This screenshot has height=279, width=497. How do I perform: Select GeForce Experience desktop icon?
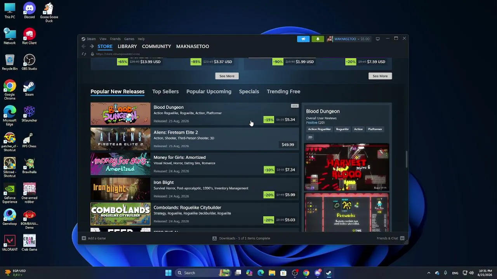tap(10, 193)
